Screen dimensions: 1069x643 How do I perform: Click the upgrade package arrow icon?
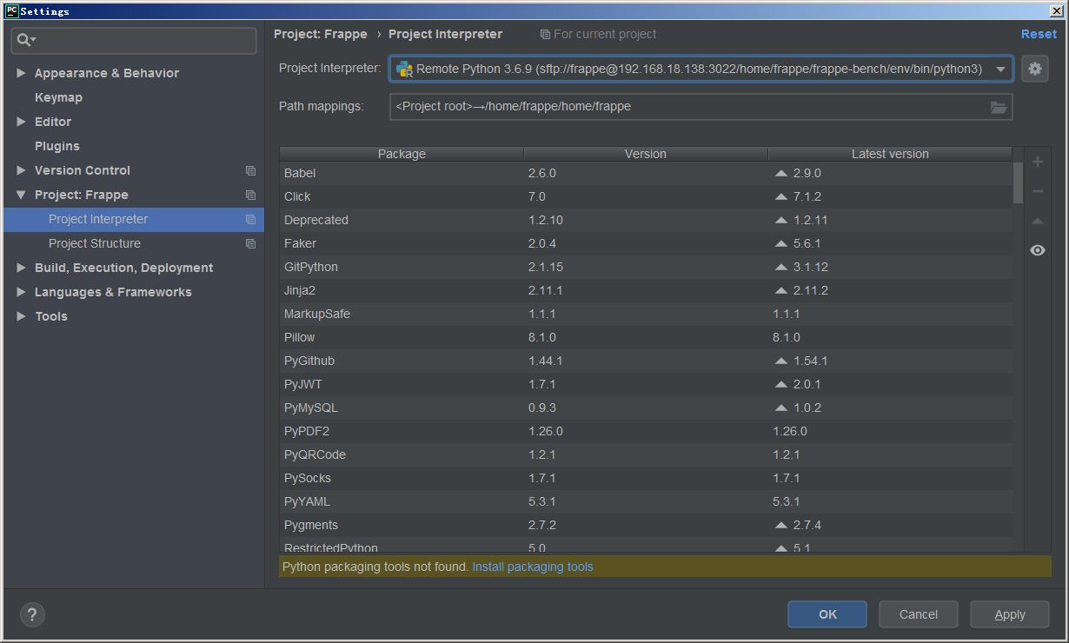[1038, 221]
